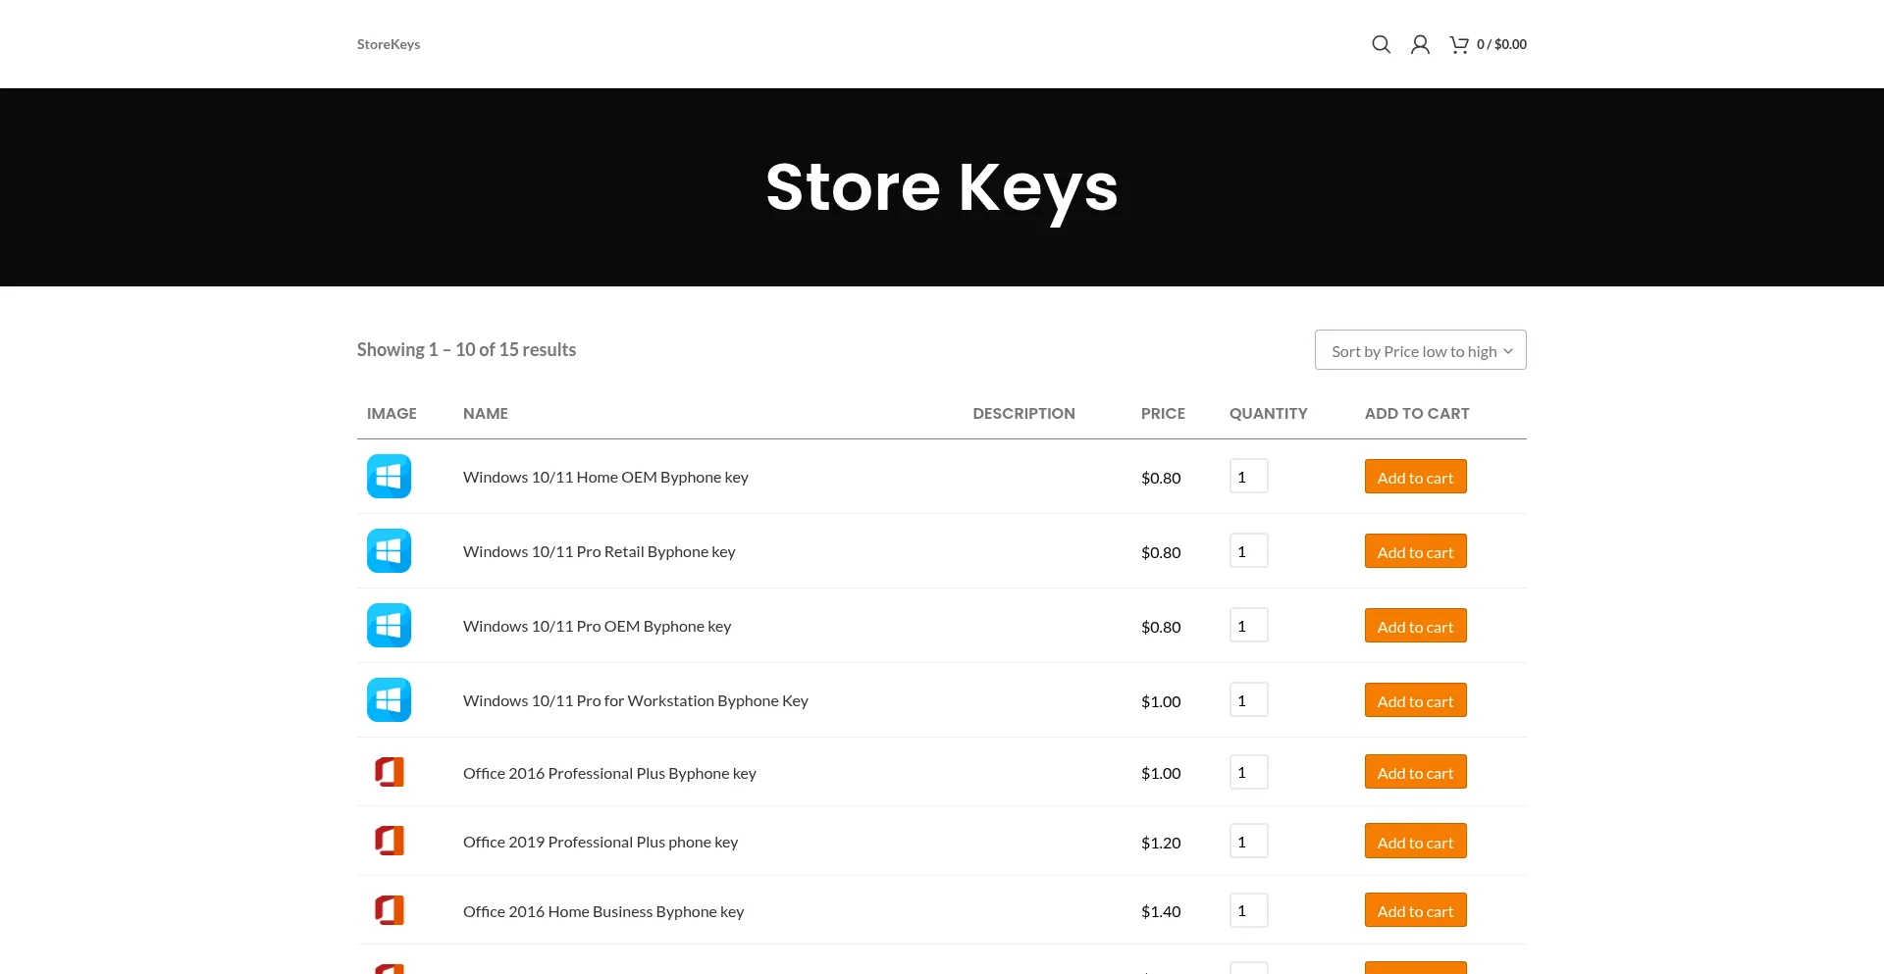Focus quantity field for Pro for Workstation
This screenshot has height=974, width=1884.
click(1248, 700)
